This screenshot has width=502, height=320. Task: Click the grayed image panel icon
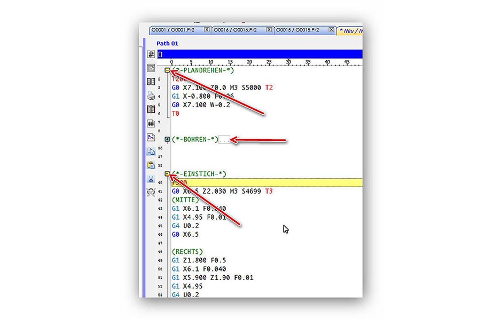[151, 68]
